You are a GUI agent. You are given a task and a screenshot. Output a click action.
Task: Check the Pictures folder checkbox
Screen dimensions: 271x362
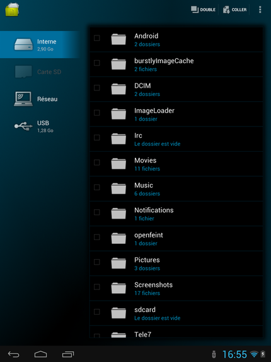tap(97, 262)
